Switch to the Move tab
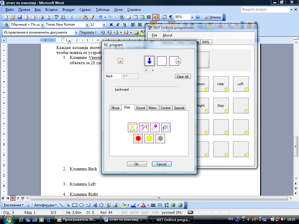This screenshot has height=224, width=299. 115,108
